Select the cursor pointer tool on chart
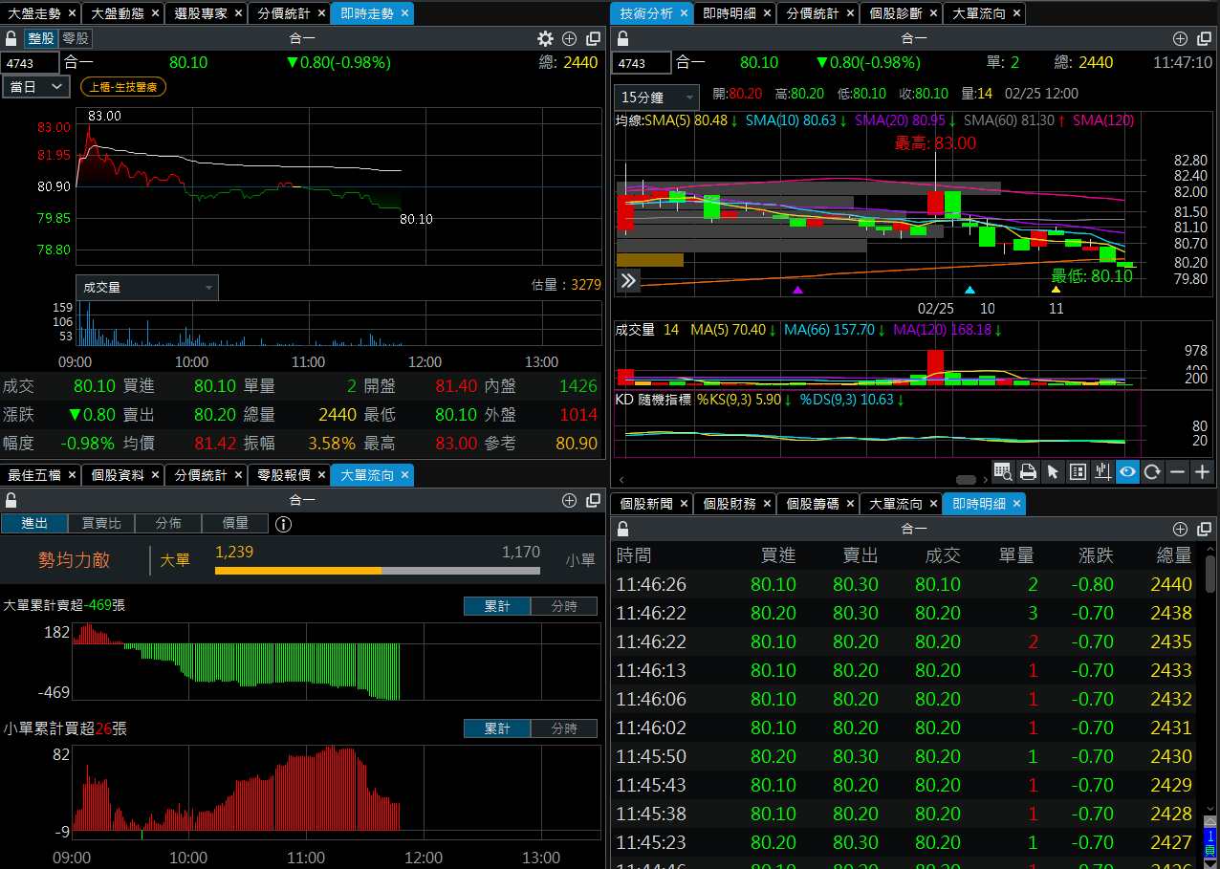Screen dimensions: 1220x869 tap(1053, 471)
